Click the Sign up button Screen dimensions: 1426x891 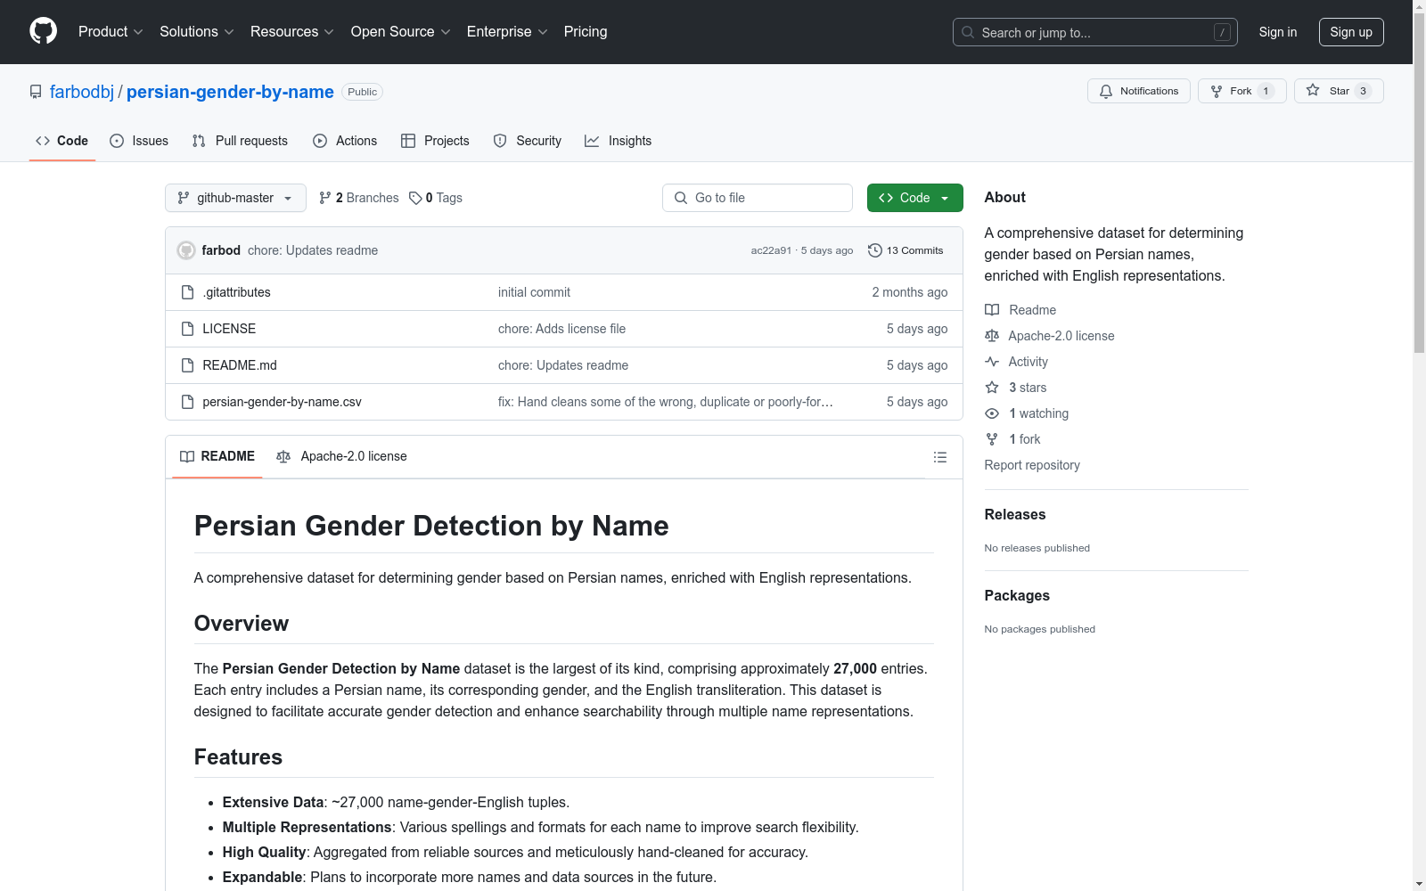(1351, 32)
